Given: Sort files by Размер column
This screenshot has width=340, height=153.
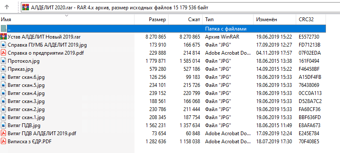Looking at the screenshot, I should click(x=151, y=19).
